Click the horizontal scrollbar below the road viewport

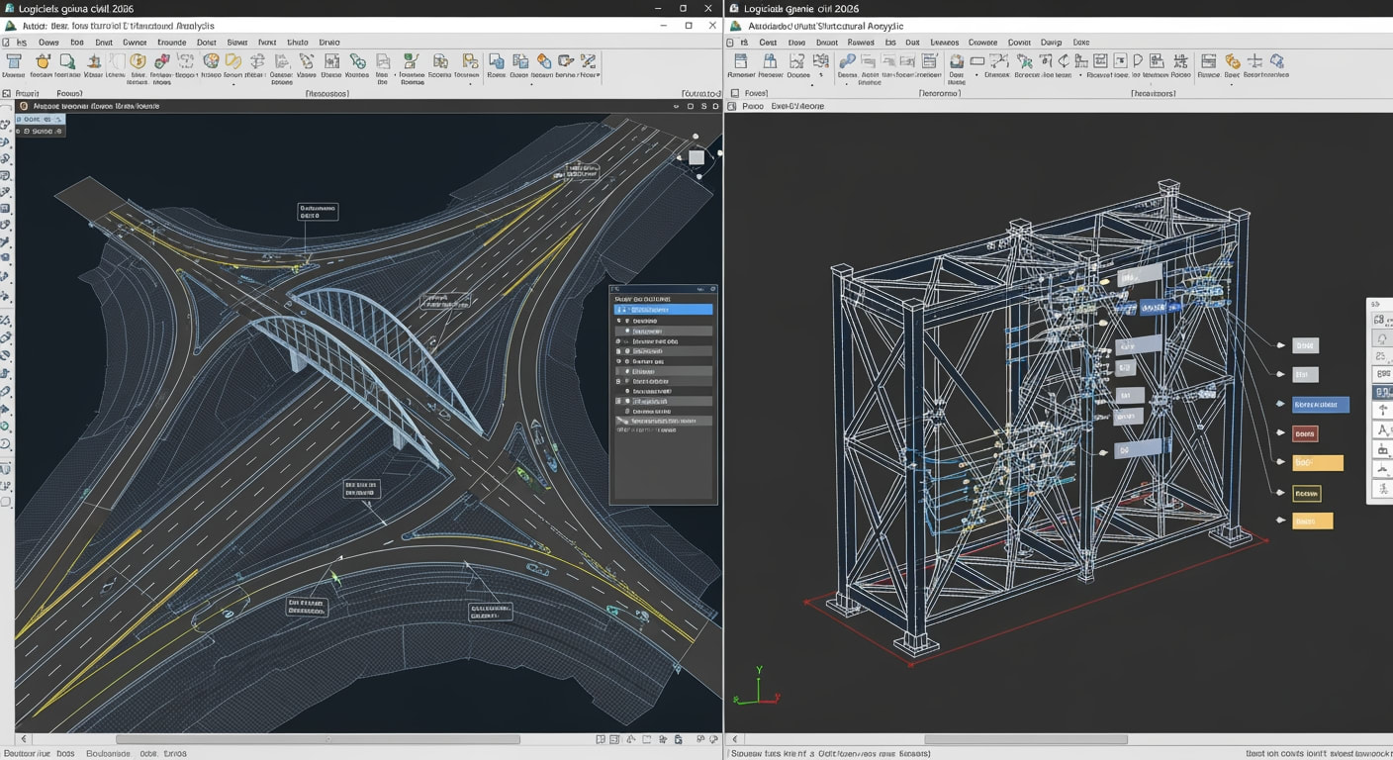(318, 739)
